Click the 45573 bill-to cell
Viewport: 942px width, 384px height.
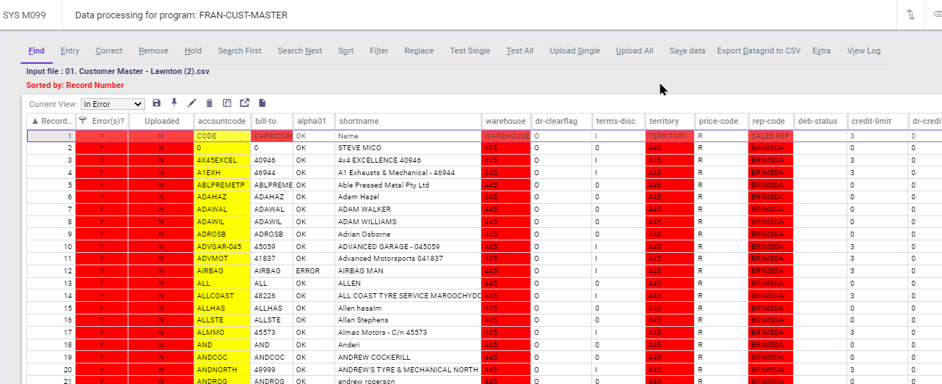(271, 333)
